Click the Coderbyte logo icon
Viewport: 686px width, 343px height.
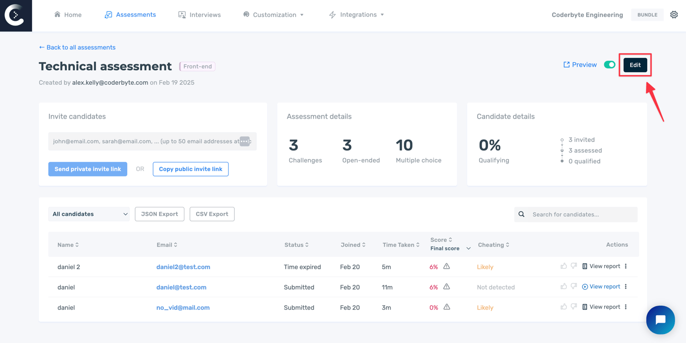click(15, 15)
